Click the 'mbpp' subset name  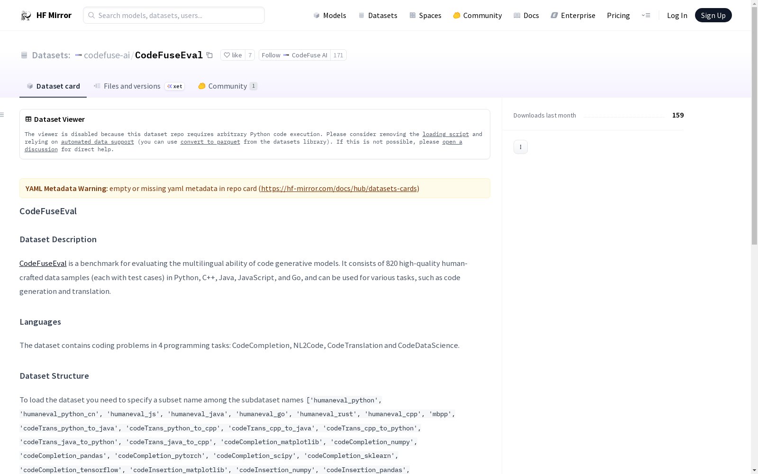pyautogui.click(x=440, y=414)
